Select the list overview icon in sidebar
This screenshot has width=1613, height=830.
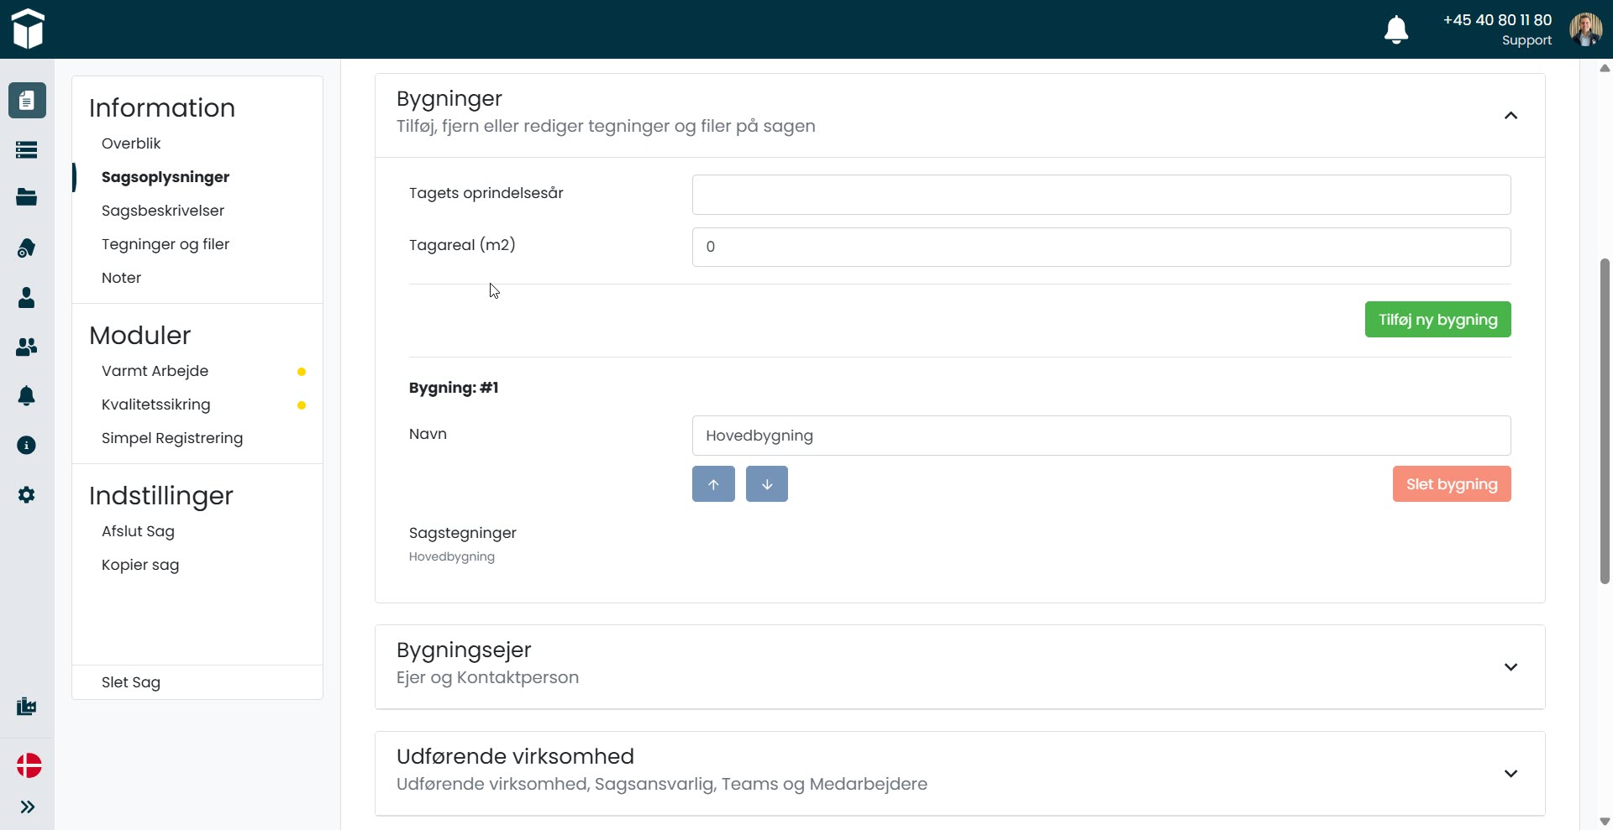click(26, 149)
